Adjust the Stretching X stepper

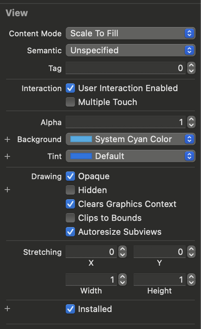tap(123, 252)
